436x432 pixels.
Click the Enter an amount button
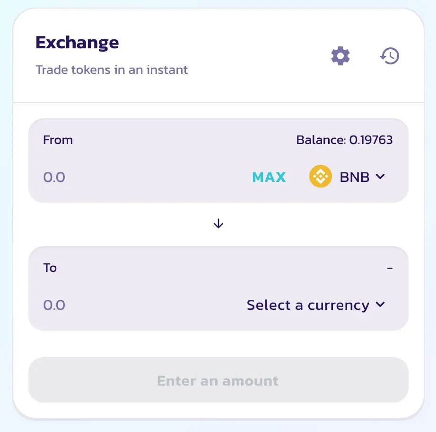pos(218,380)
